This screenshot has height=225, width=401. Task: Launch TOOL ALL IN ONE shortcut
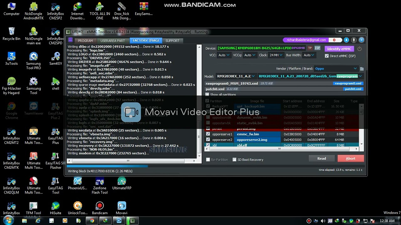pyautogui.click(x=100, y=11)
